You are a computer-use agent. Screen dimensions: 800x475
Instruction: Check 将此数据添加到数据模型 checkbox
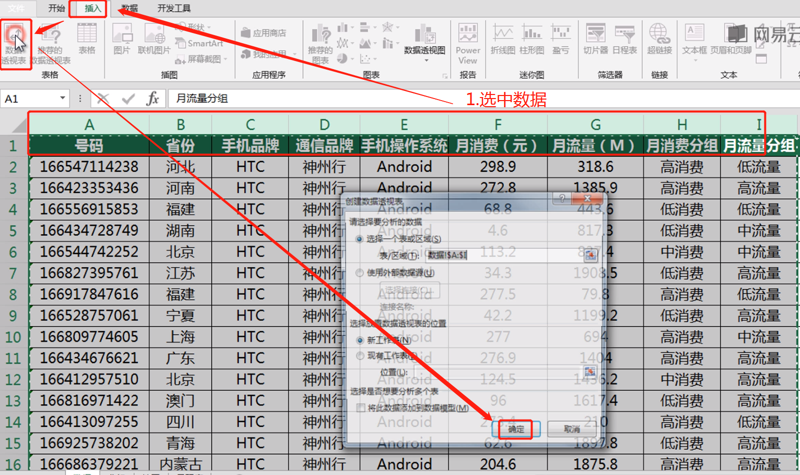pyautogui.click(x=361, y=408)
